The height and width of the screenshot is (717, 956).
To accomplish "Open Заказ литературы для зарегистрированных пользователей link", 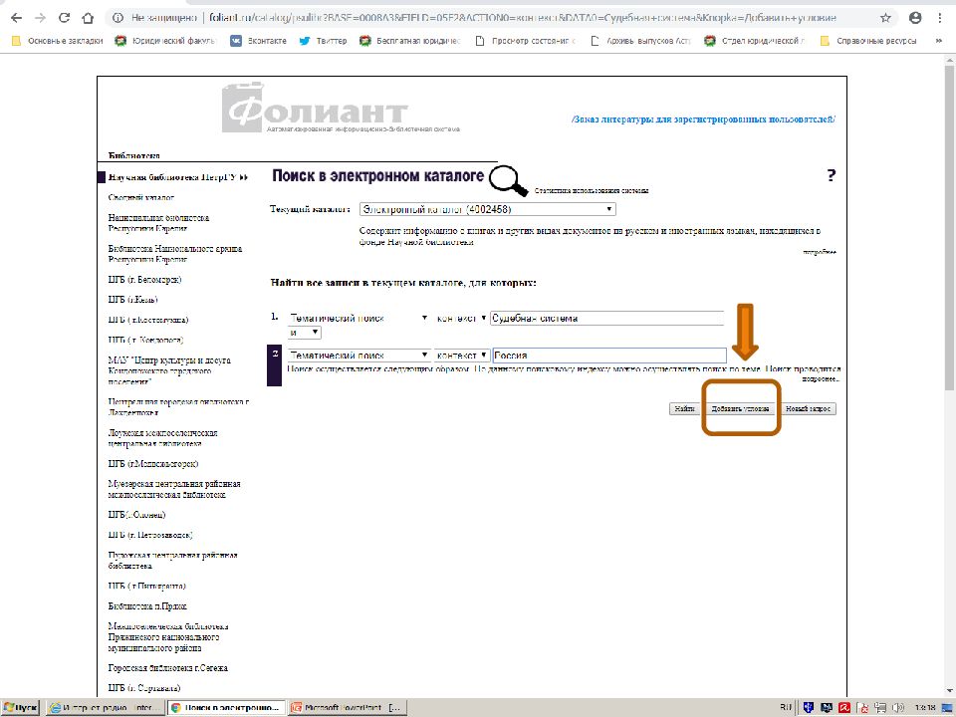I will [x=703, y=119].
